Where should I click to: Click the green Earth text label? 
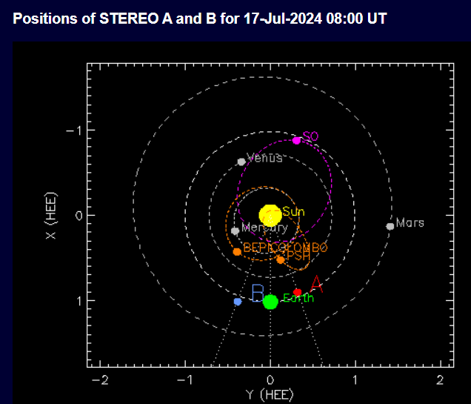(298, 298)
